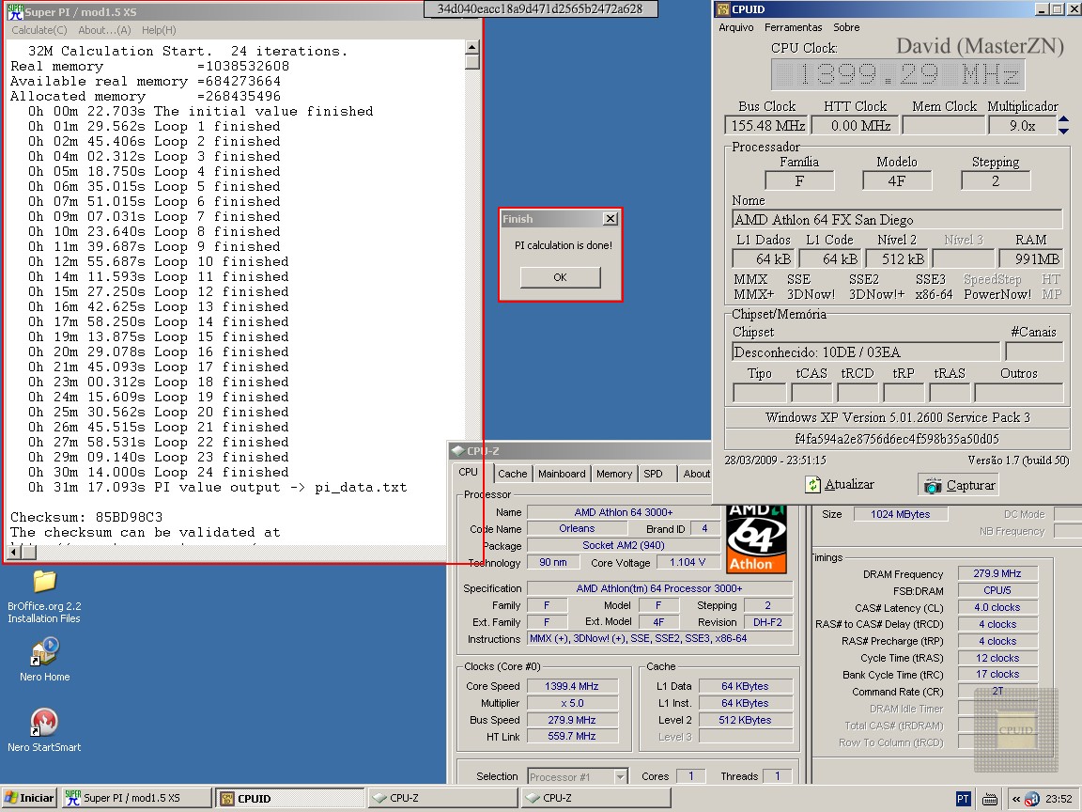This screenshot has height=812, width=1082.
Task: Click the Capturar camera icon in CPUID
Action: click(x=933, y=485)
